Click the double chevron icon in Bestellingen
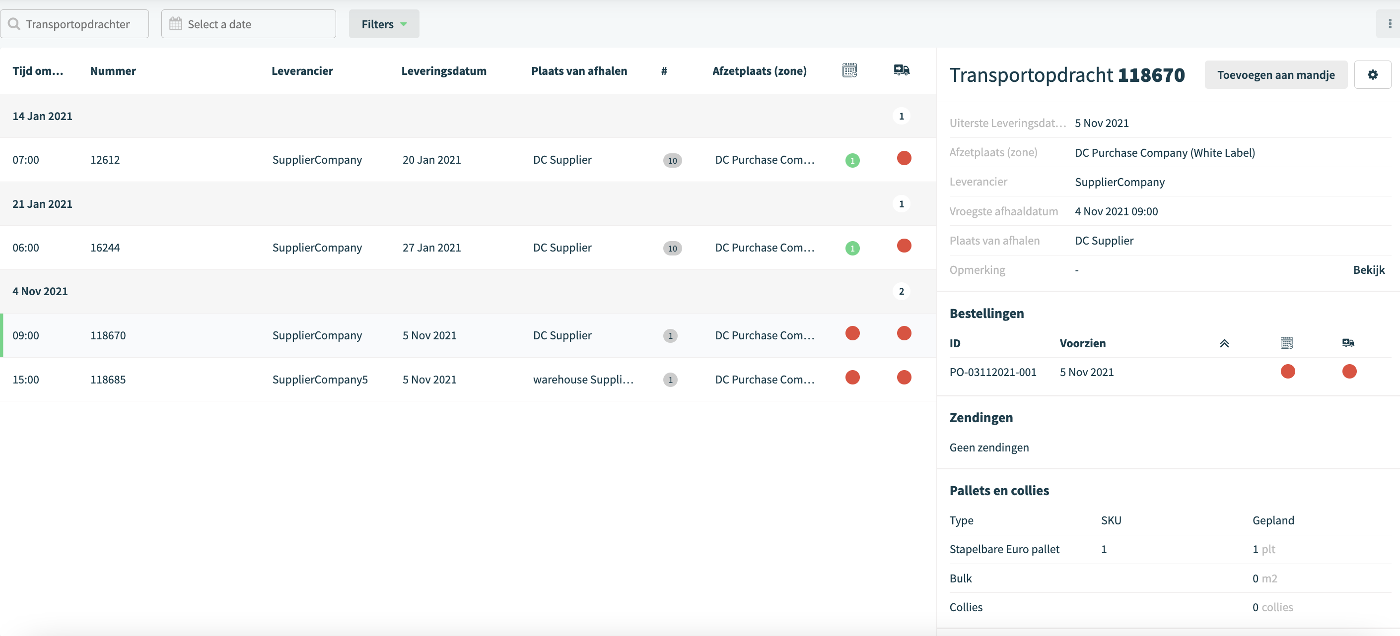Image resolution: width=1400 pixels, height=636 pixels. [1224, 343]
